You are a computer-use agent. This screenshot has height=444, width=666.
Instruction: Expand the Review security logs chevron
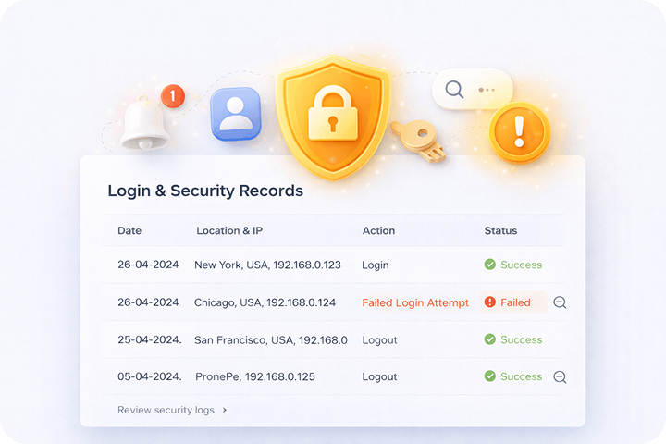225,410
